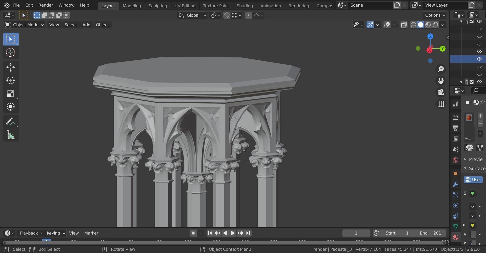Image resolution: width=486 pixels, height=253 pixels.
Task: Switch to wireframe viewport shading
Action: point(413,25)
